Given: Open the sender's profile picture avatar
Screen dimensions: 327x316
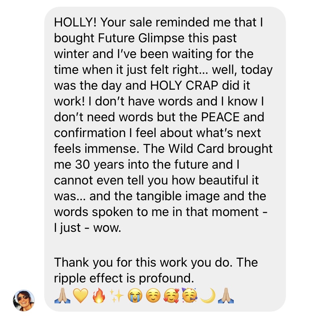Looking at the screenshot, I should point(24,300).
